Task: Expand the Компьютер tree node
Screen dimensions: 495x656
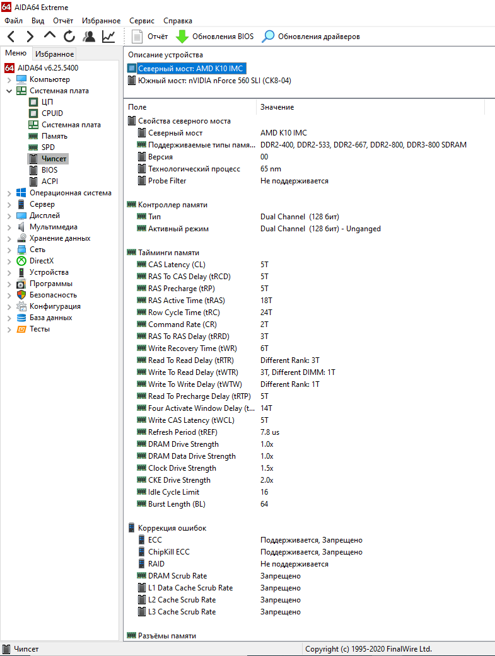Action: click(x=9, y=79)
